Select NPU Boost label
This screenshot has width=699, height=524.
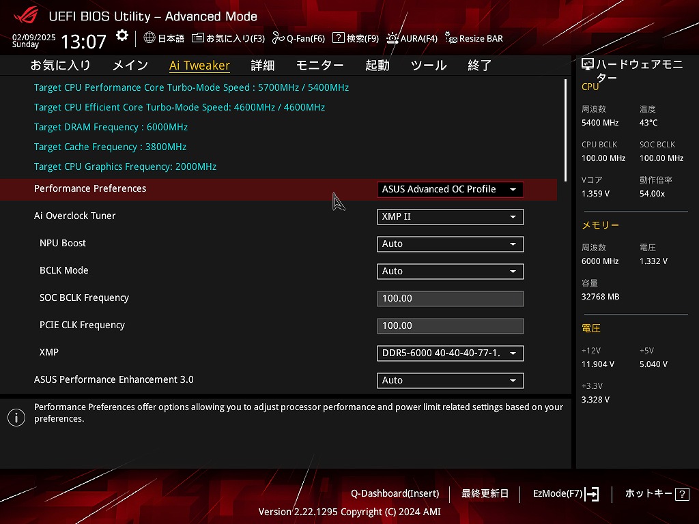(x=63, y=244)
